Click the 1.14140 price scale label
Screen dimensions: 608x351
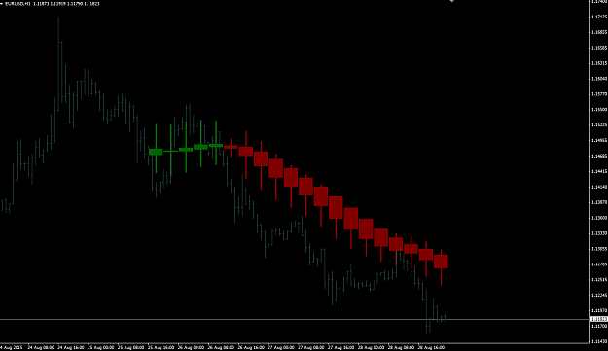(599, 187)
